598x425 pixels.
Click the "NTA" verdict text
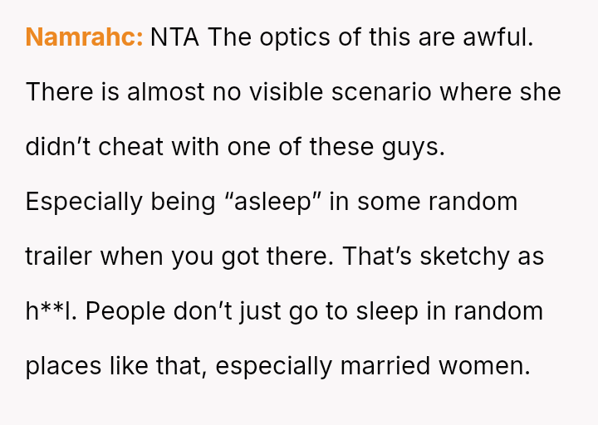click(x=174, y=37)
